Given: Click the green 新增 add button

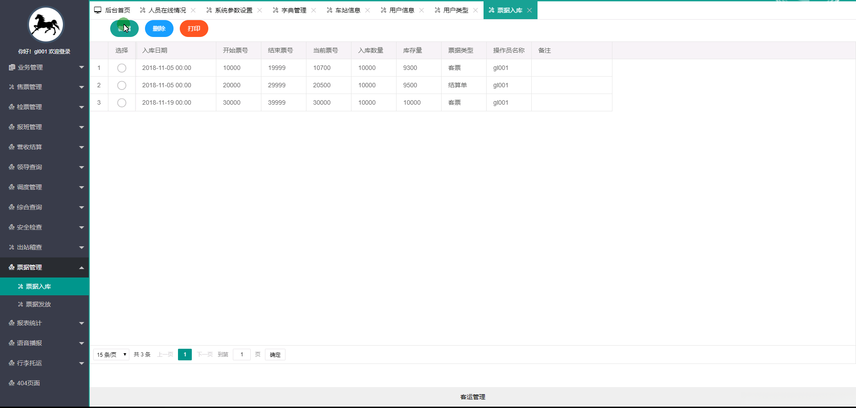Looking at the screenshot, I should [x=124, y=29].
